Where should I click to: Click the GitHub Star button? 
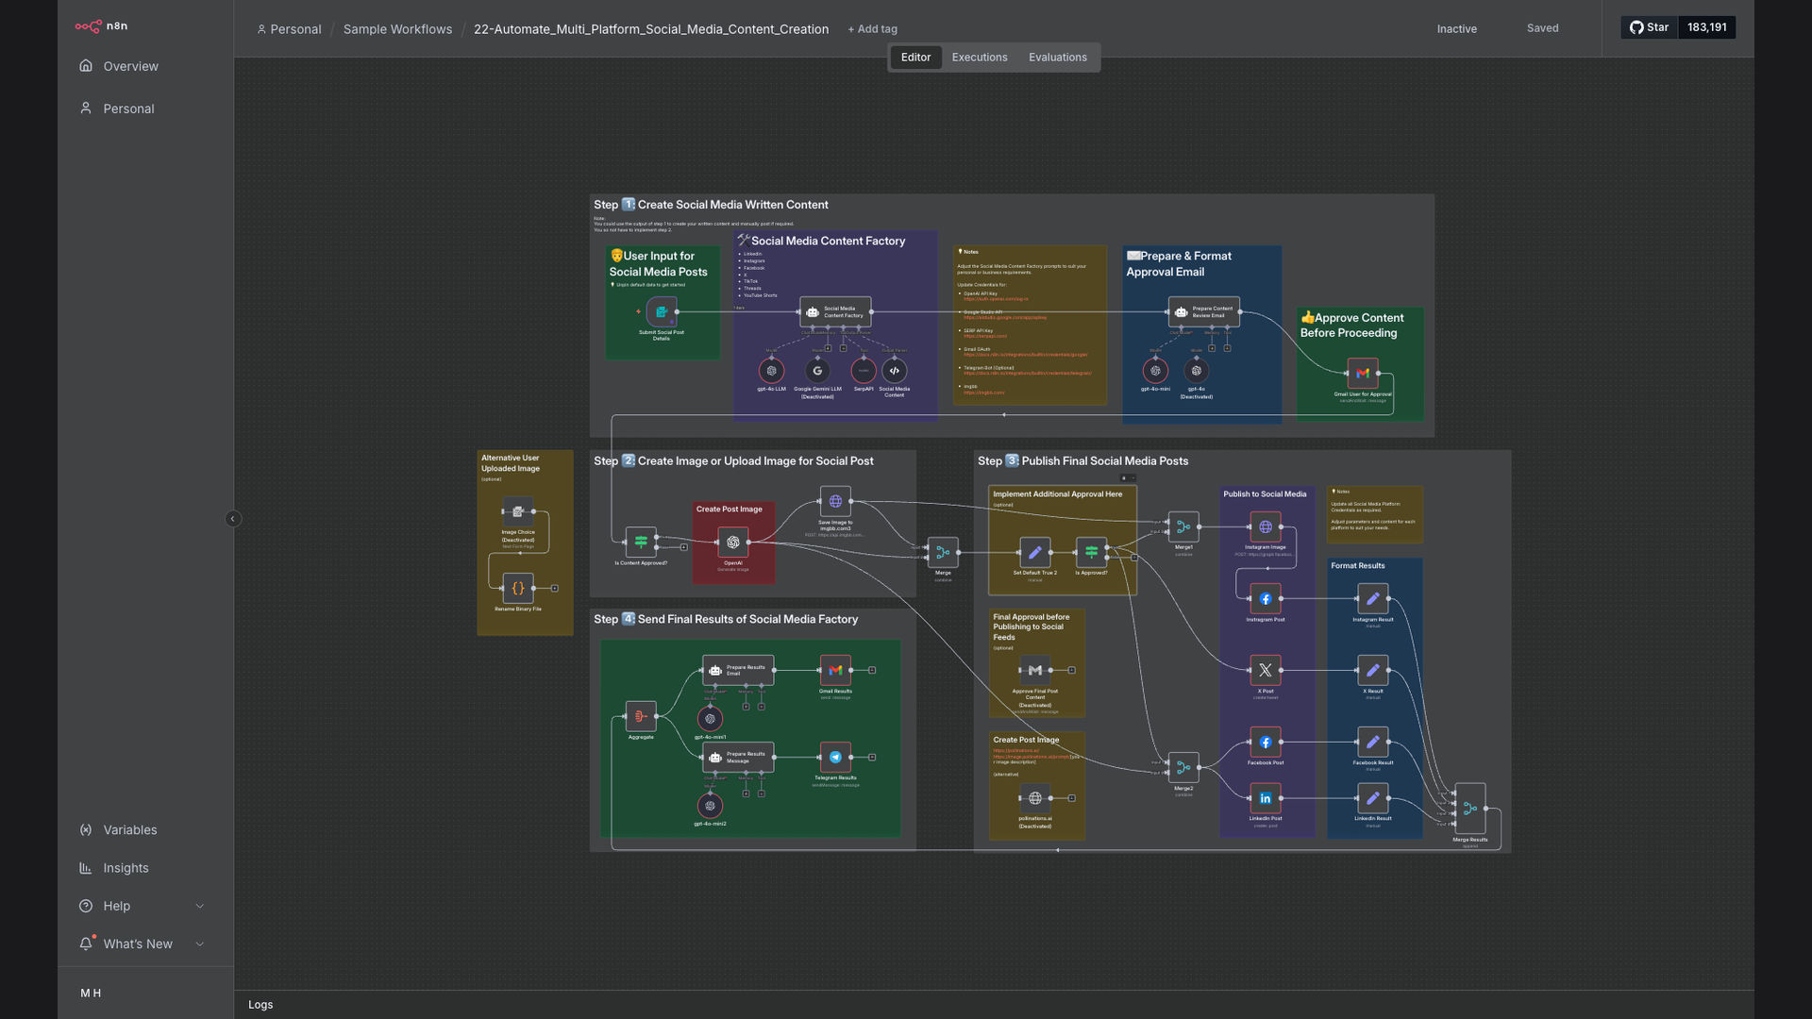(x=1650, y=27)
